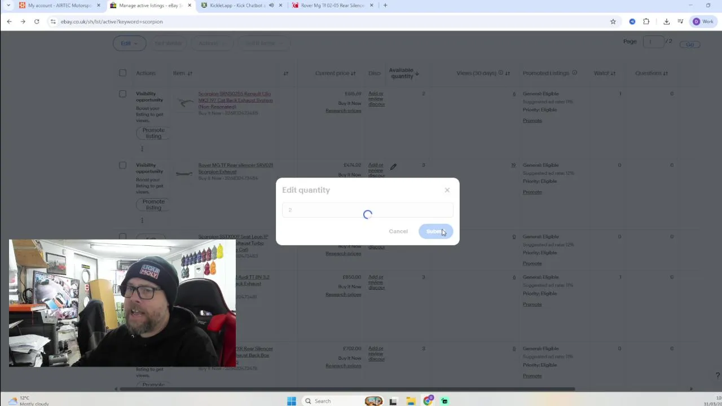The image size is (722, 406).
Task: Open the blue extension icon beside bookmark star
Action: [x=632, y=21]
